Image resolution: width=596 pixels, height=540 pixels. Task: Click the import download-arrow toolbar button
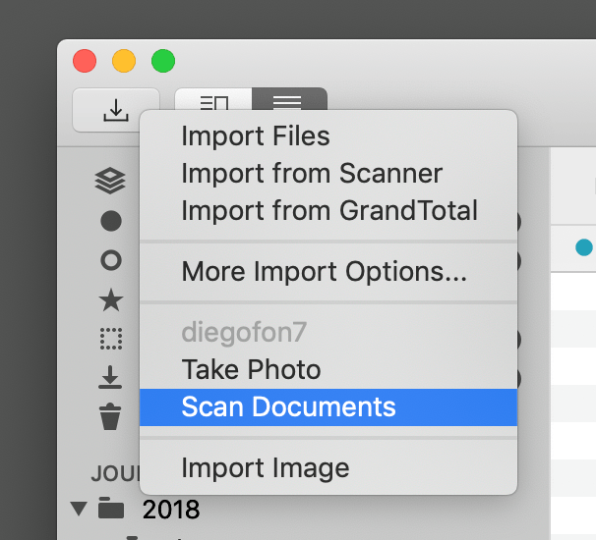click(x=115, y=109)
